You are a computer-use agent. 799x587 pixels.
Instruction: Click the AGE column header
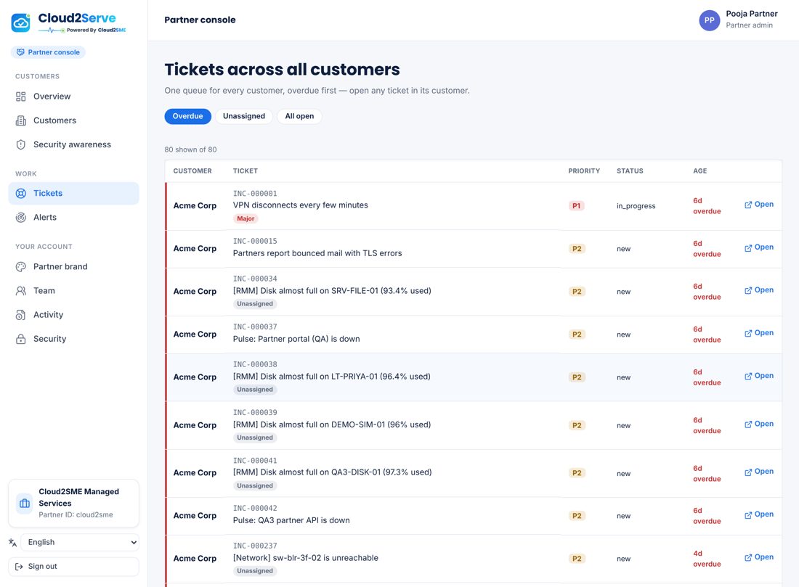point(699,171)
